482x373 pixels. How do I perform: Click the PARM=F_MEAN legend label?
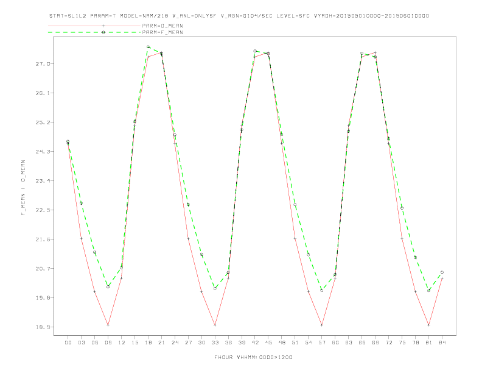(x=162, y=32)
